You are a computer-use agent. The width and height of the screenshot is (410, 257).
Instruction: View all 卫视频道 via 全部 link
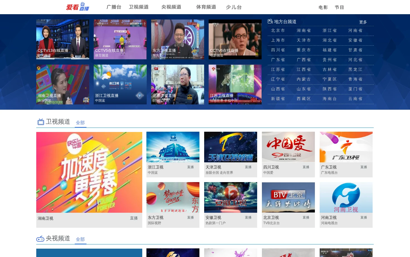pyautogui.click(x=80, y=123)
